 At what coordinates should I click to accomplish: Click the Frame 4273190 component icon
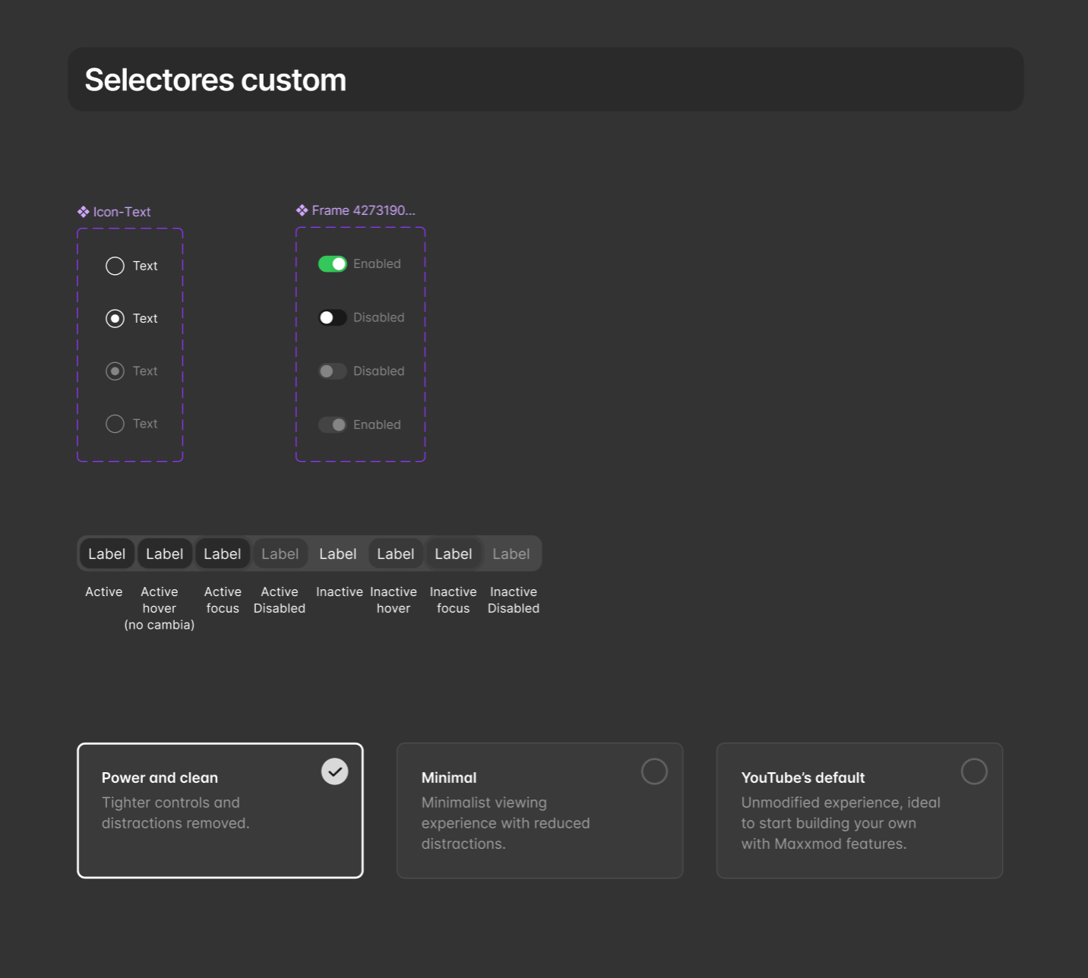302,210
